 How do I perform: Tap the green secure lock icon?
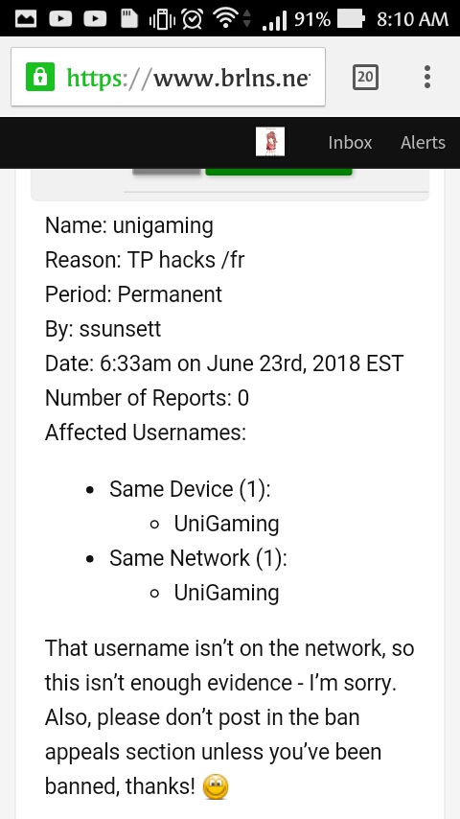(39, 78)
